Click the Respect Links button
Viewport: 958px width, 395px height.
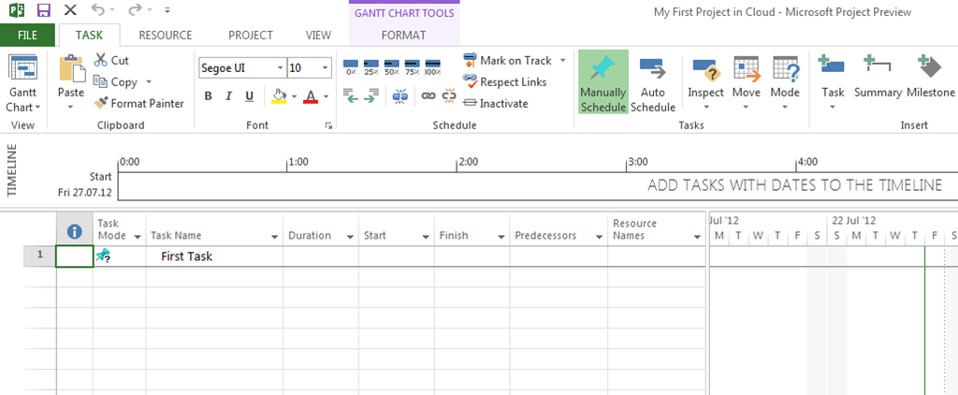[505, 82]
